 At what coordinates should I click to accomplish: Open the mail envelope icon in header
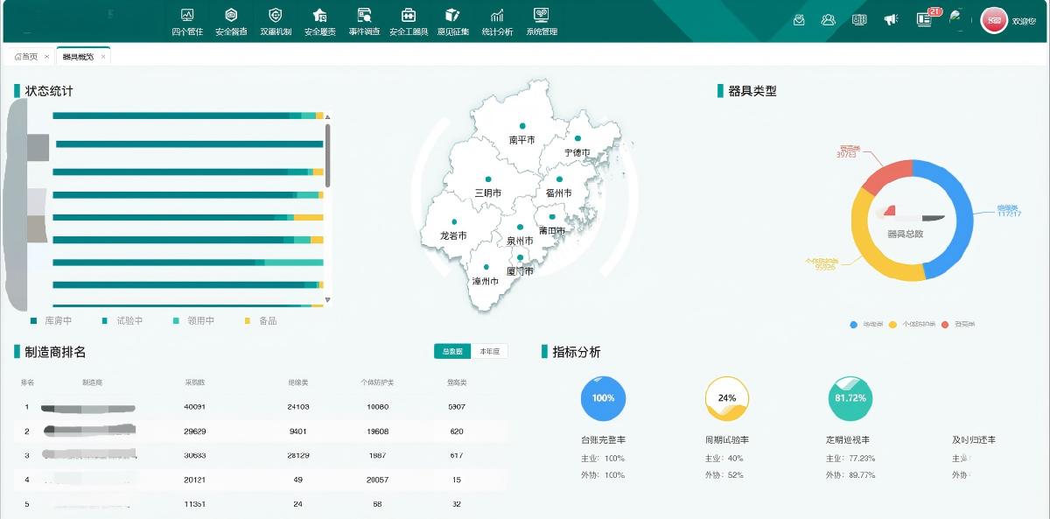tap(799, 20)
